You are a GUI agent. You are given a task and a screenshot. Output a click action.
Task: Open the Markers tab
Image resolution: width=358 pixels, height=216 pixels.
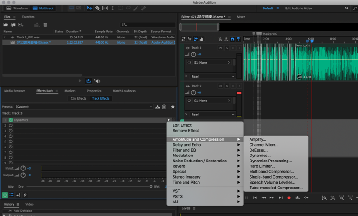tap(70, 91)
